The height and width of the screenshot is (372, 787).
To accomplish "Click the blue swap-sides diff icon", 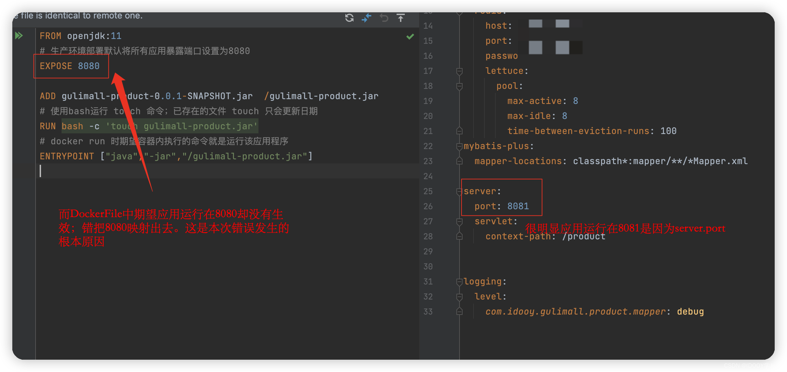I will pyautogui.click(x=366, y=18).
